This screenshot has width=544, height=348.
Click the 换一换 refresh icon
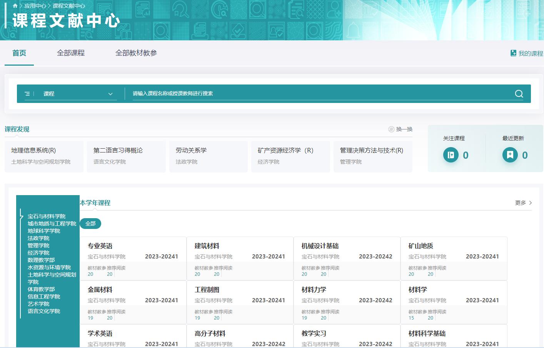(x=391, y=129)
